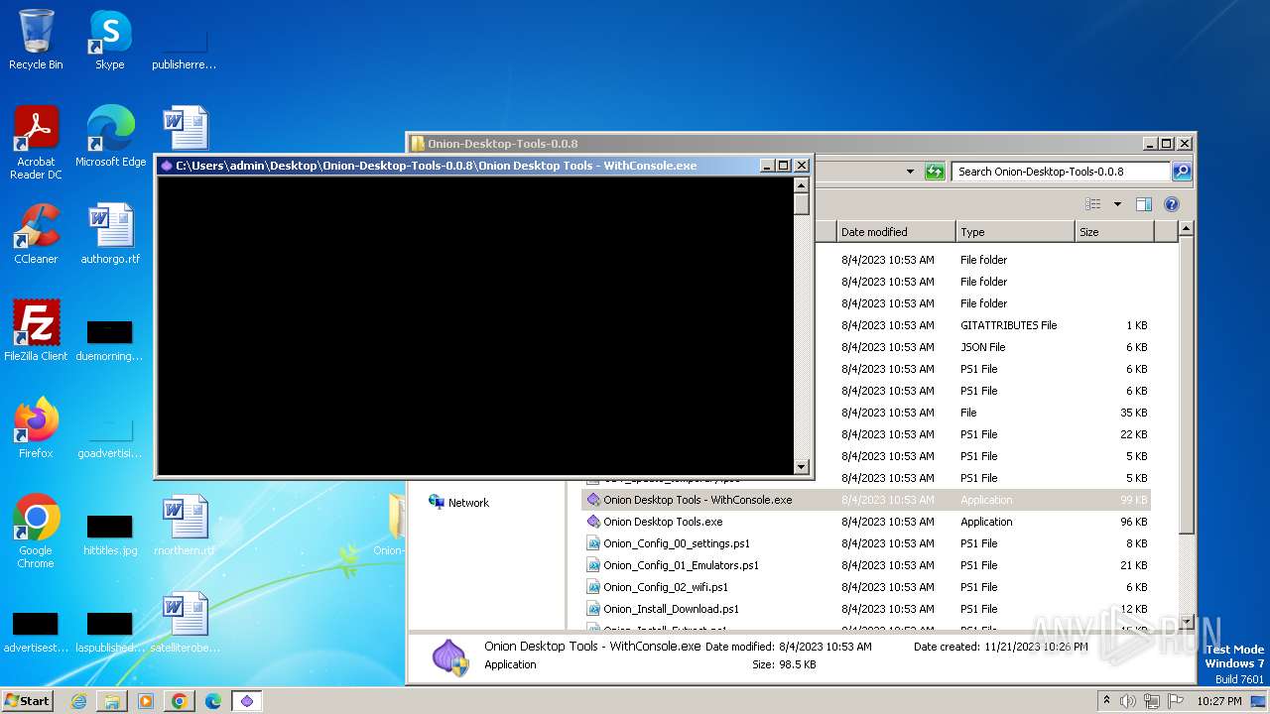Select the hittitles.jpg file icon
1270x714 pixels.
[x=110, y=534]
